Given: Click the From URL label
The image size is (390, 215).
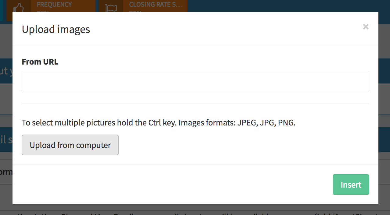Looking at the screenshot, I should click(40, 62).
